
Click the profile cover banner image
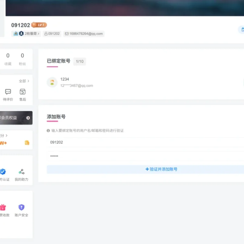pos(125,8)
